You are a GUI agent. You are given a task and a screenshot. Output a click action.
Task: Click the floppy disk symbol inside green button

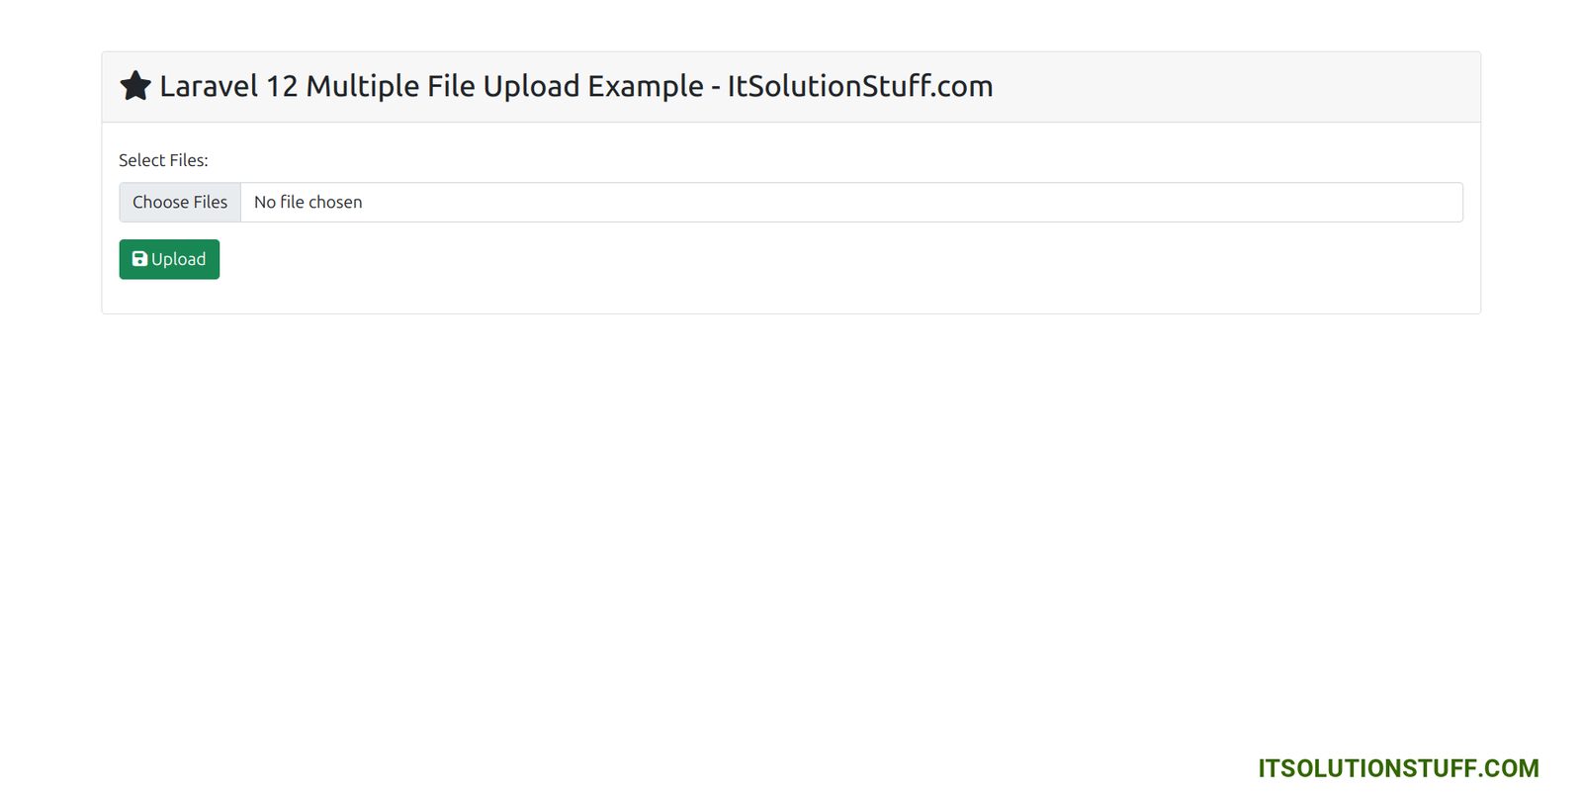(138, 259)
